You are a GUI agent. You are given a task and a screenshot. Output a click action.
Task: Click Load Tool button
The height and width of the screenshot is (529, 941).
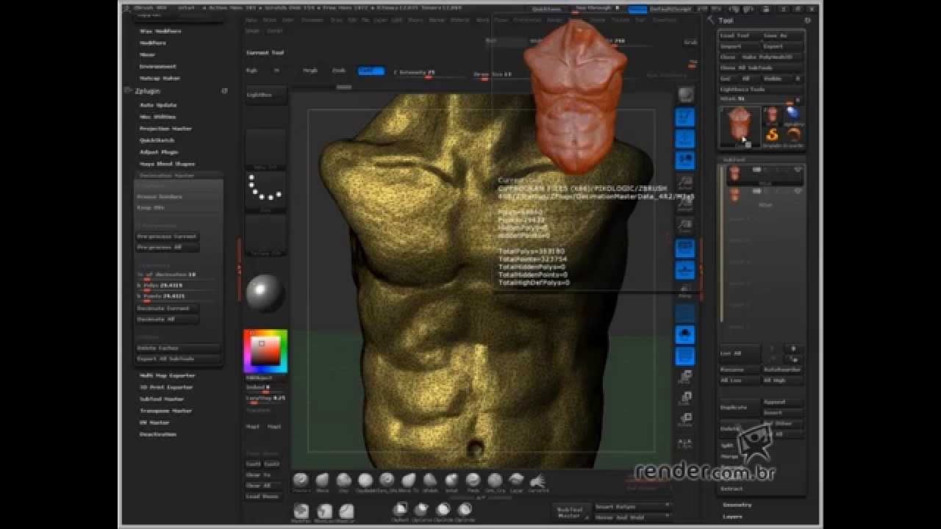coord(739,35)
